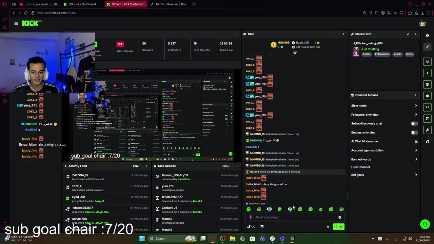This screenshot has width=434, height=244.
Task: Toggle Subscribers-only chat switch
Action: click(x=414, y=124)
